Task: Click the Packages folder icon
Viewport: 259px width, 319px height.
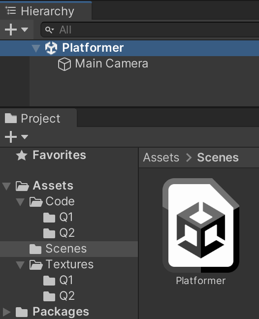Action: (22, 312)
